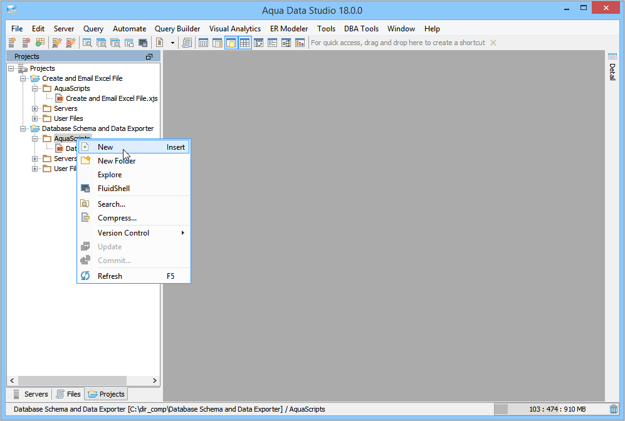Choose New in the context menu

coord(134,147)
